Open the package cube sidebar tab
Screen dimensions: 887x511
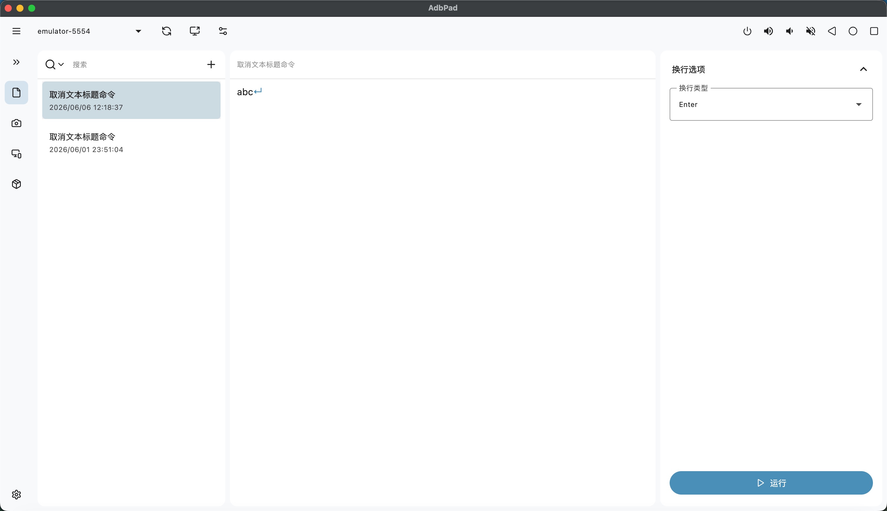[16, 184]
